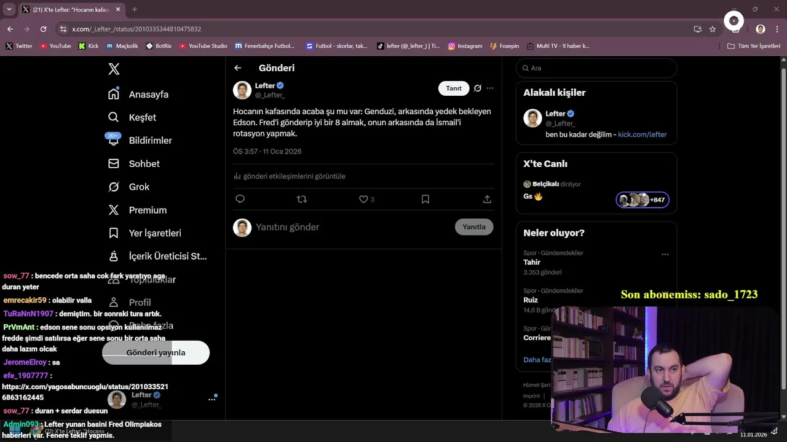
Task: Open the Ruiz trending topic
Action: click(x=531, y=300)
